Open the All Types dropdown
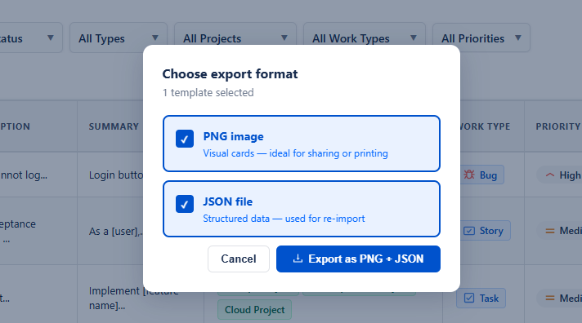582x323 pixels. pos(119,38)
